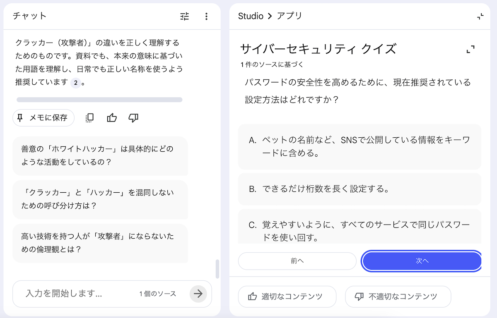Collapse the Studio panel with the shrink icon
The image size is (497, 318).
480,17
